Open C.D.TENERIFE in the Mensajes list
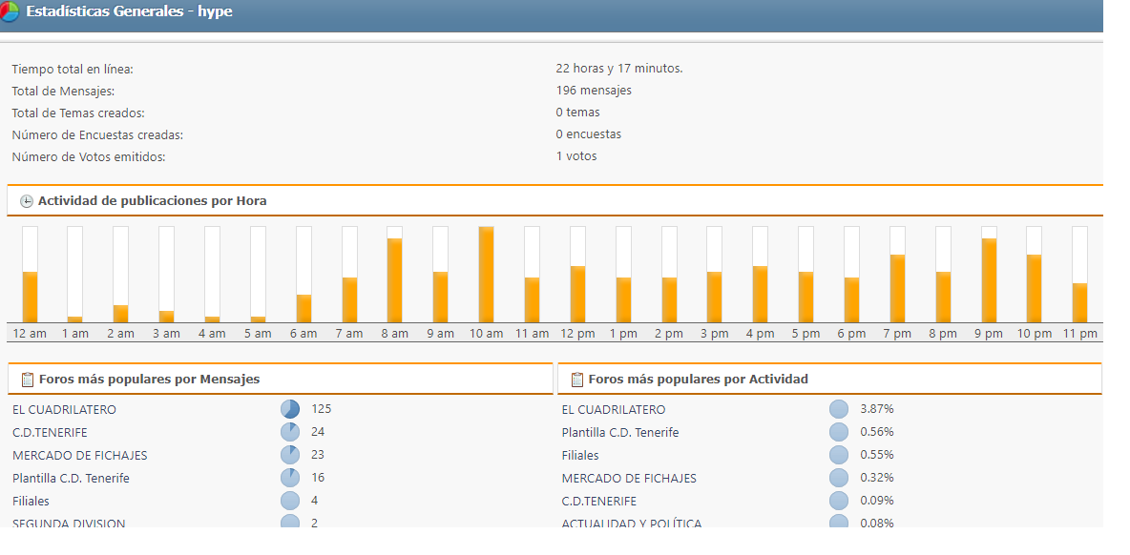This screenshot has height=555, width=1130. 52,433
